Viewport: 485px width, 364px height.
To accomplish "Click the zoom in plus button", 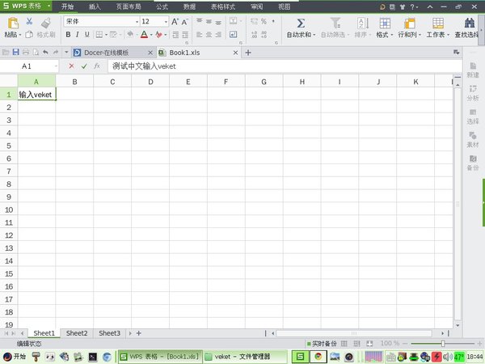I will coord(479,344).
